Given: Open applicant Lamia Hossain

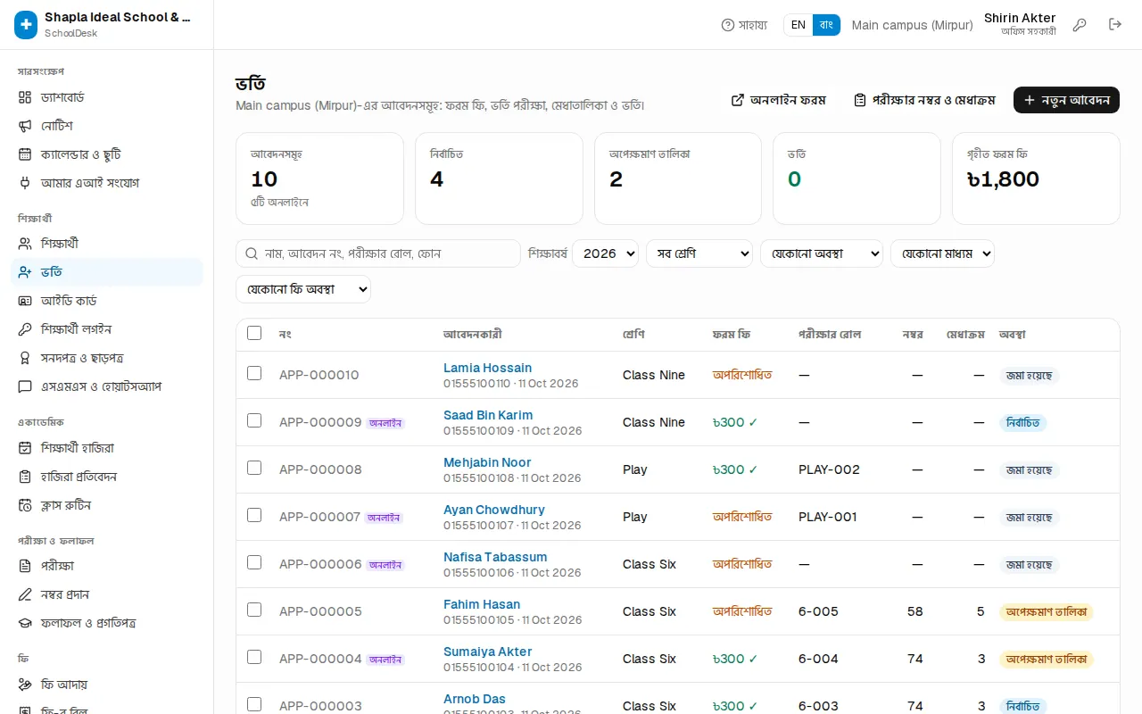Looking at the screenshot, I should 487,368.
